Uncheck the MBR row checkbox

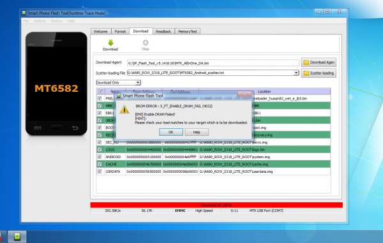pyautogui.click(x=100, y=106)
